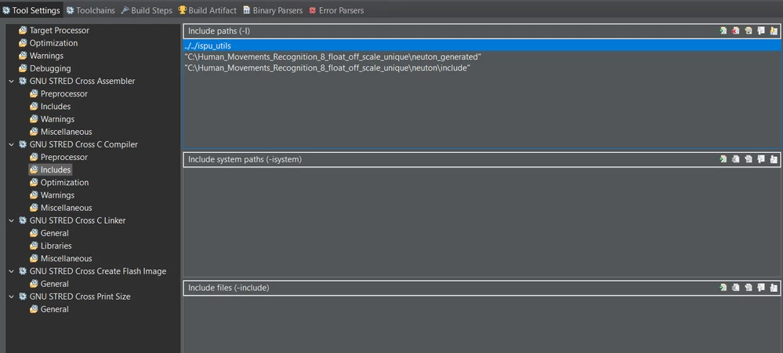The height and width of the screenshot is (353, 783).
Task: Collapse the GNU STRED Cross C Linker node
Action: (11, 220)
